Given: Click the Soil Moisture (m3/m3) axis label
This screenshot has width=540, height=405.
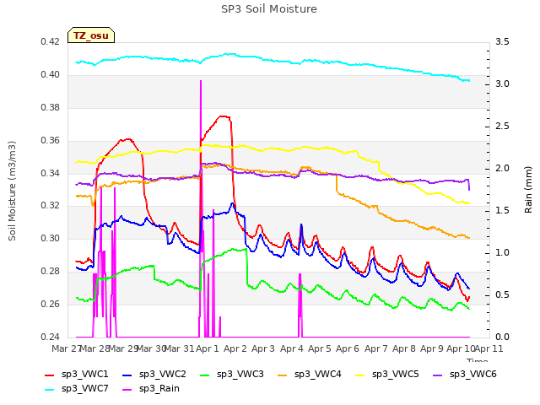Looking at the screenshot, I should pos(12,191).
